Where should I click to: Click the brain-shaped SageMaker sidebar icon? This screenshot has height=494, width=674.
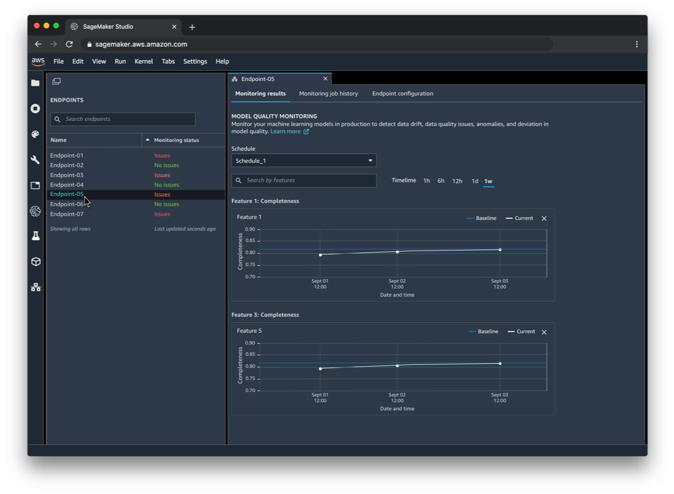(x=35, y=211)
